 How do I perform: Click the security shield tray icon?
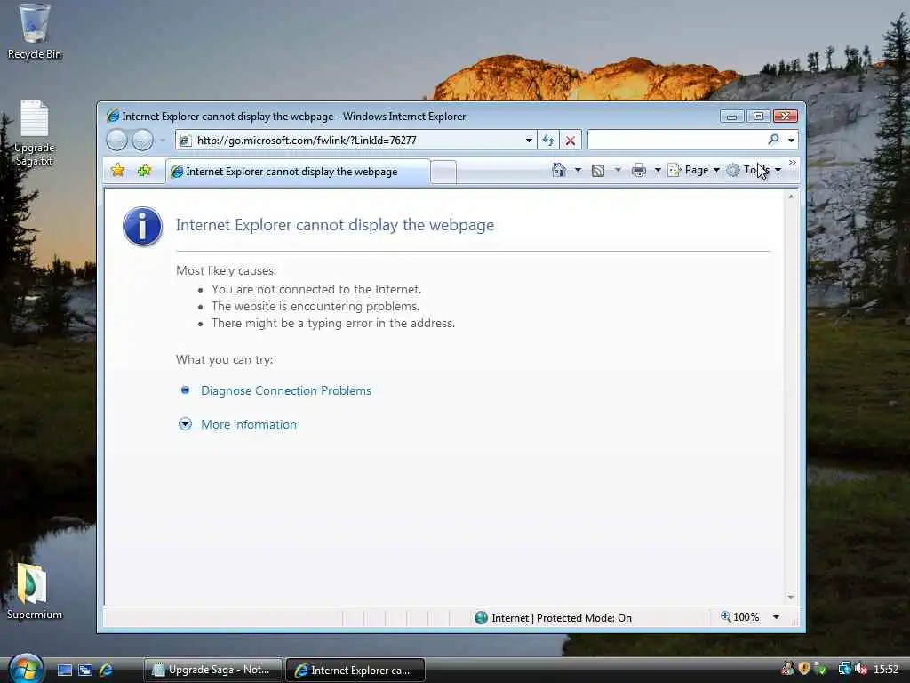[804, 669]
